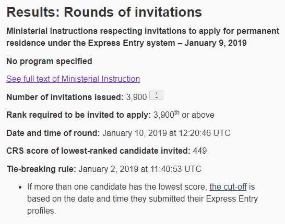285x224 pixels.
Task: Click the January 10, 2019 at 12:20:46 UTC value
Action: [167, 133]
